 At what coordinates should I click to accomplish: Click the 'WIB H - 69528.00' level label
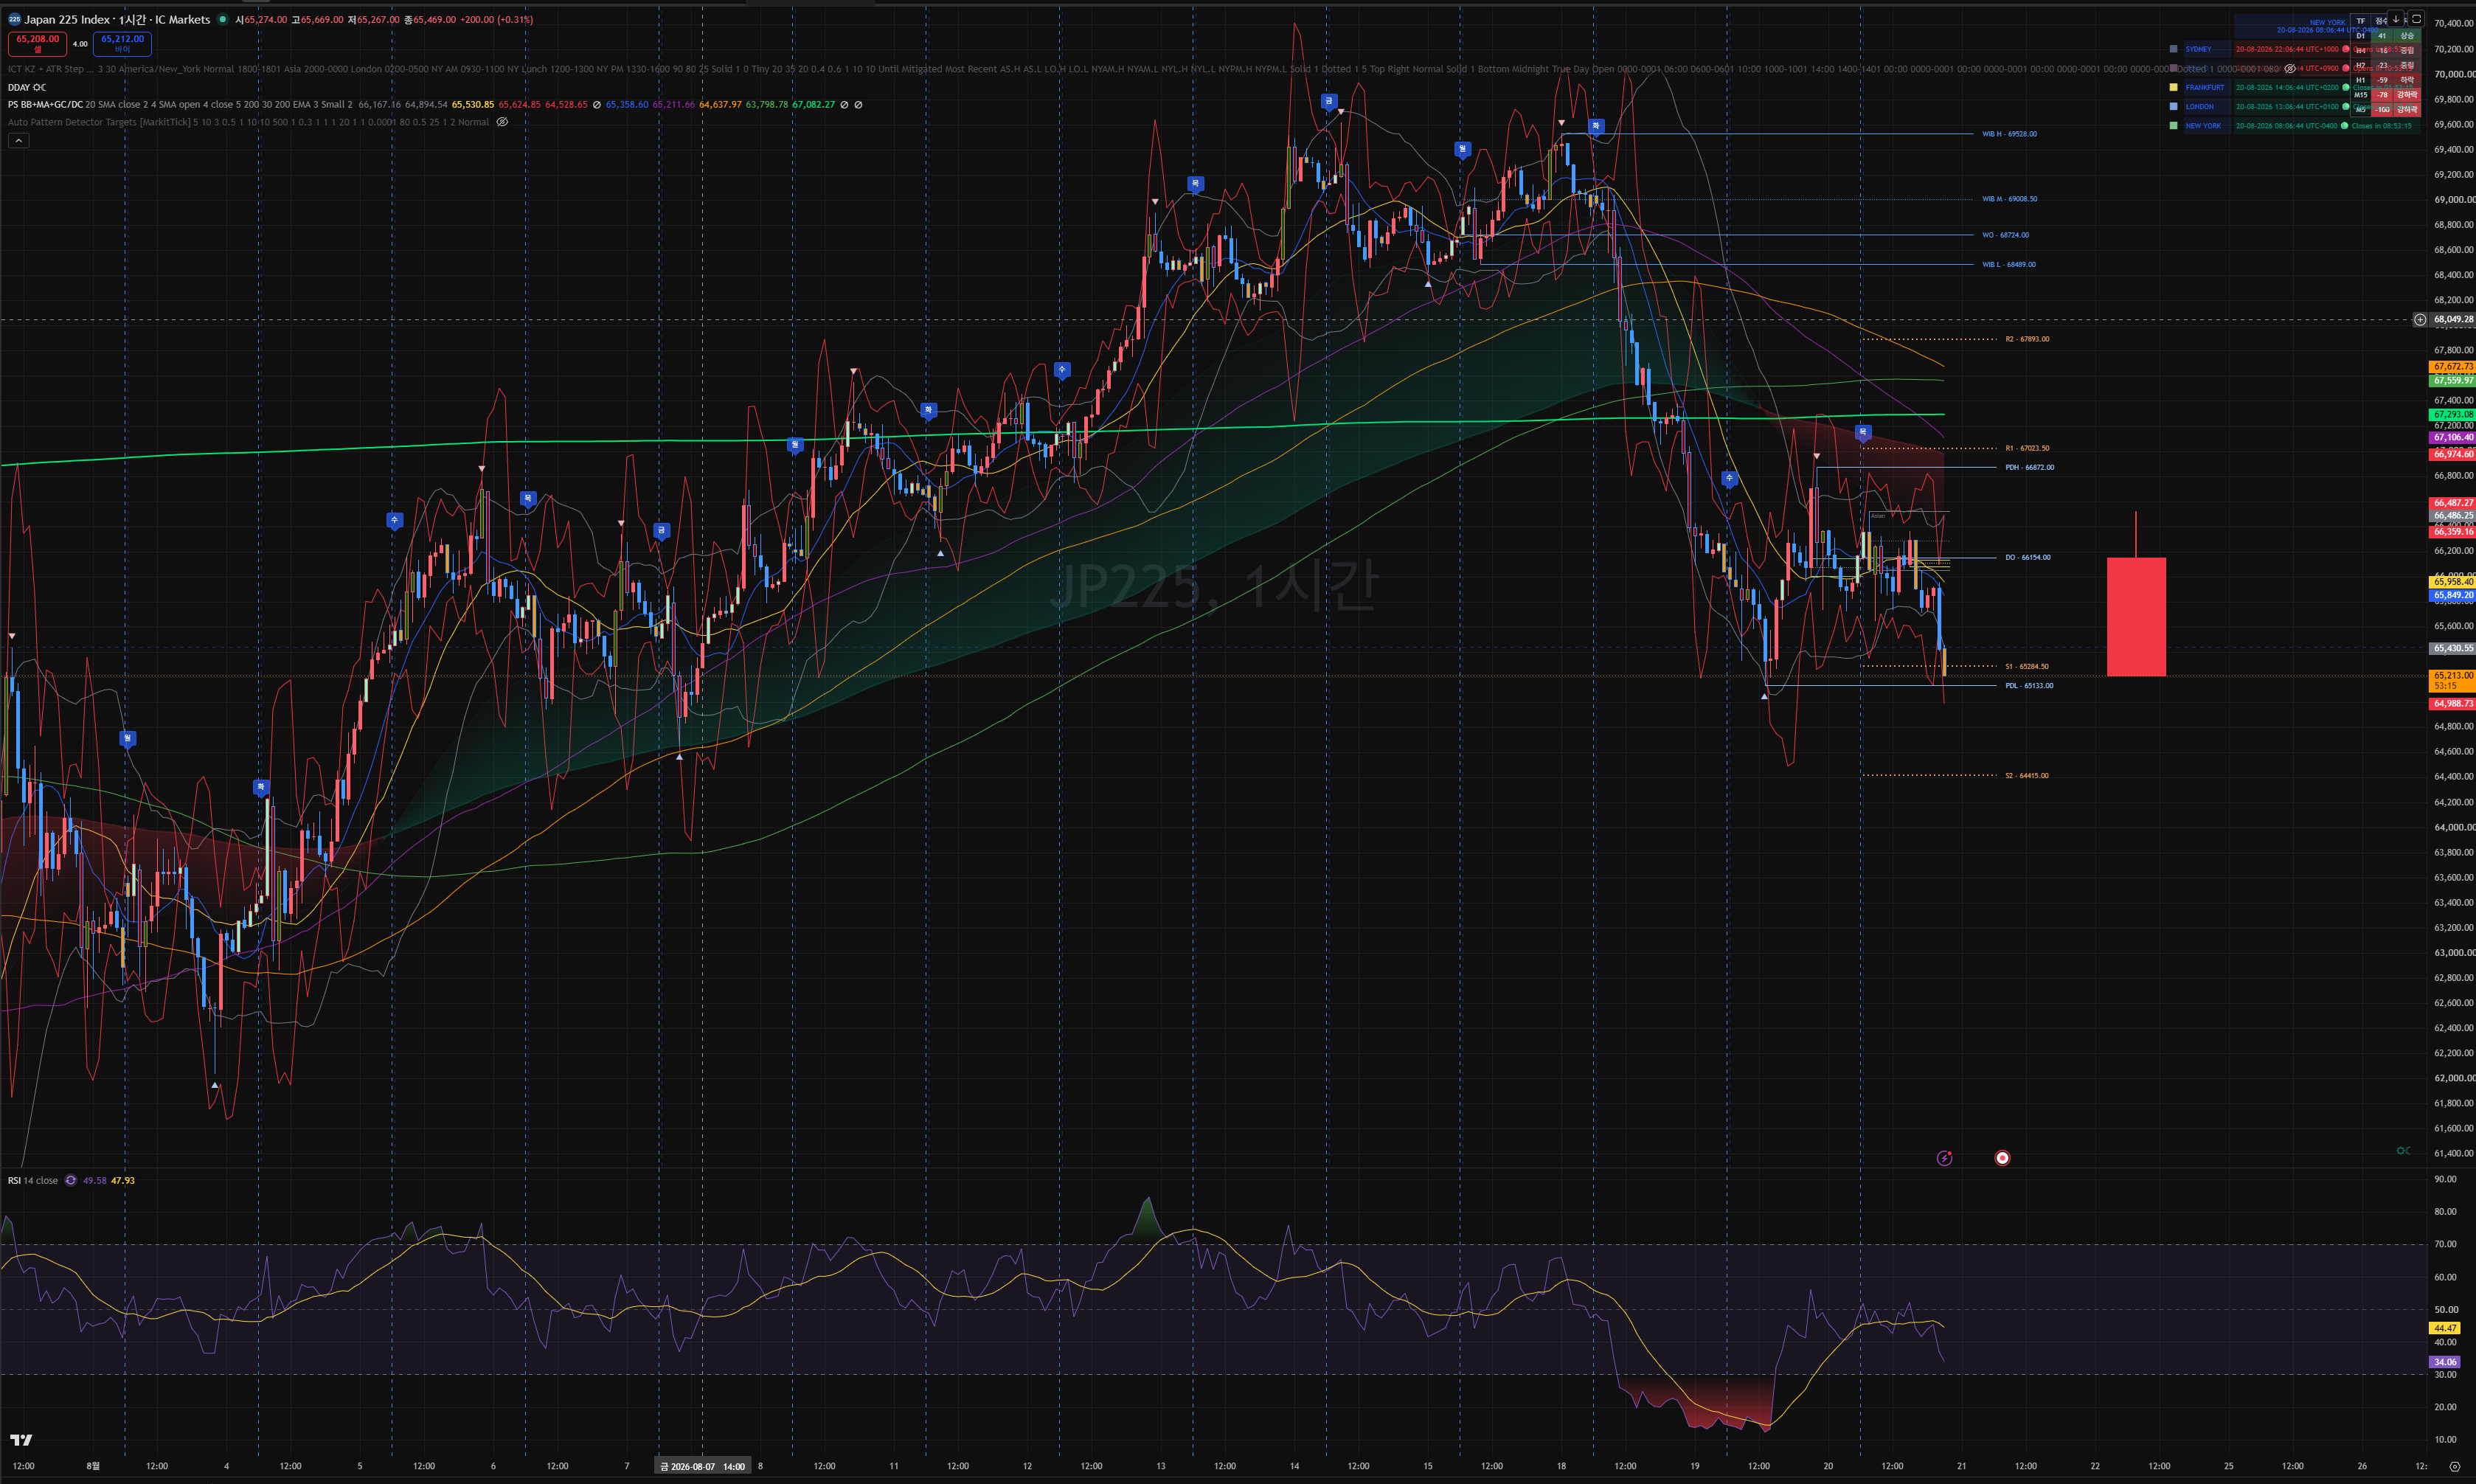pos(2009,134)
